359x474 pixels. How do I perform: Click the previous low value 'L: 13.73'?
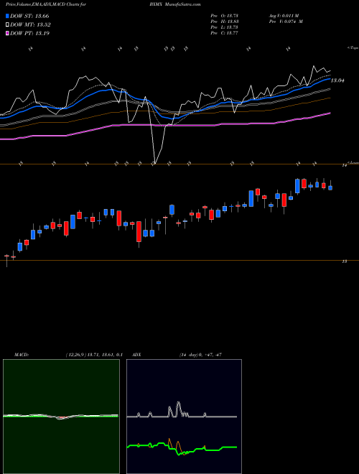tap(230, 27)
